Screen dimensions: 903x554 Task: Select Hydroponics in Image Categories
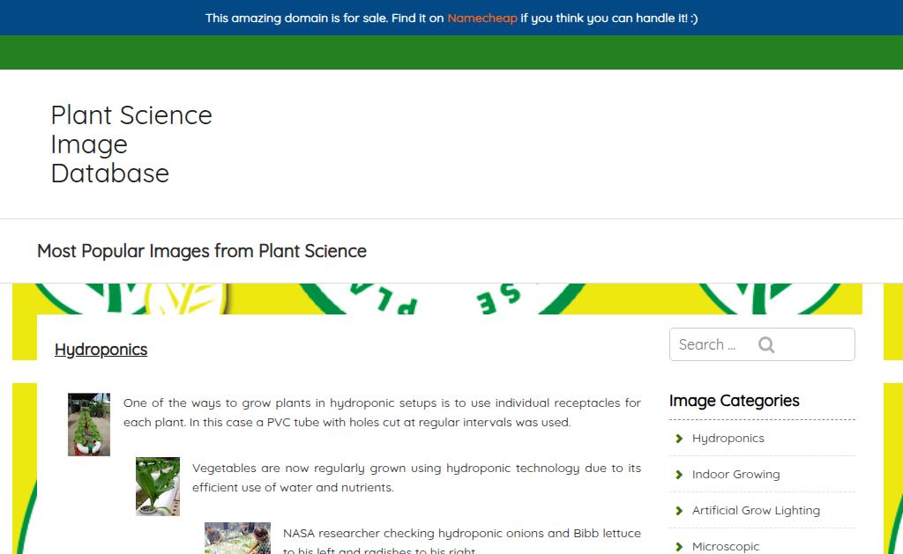[728, 439]
